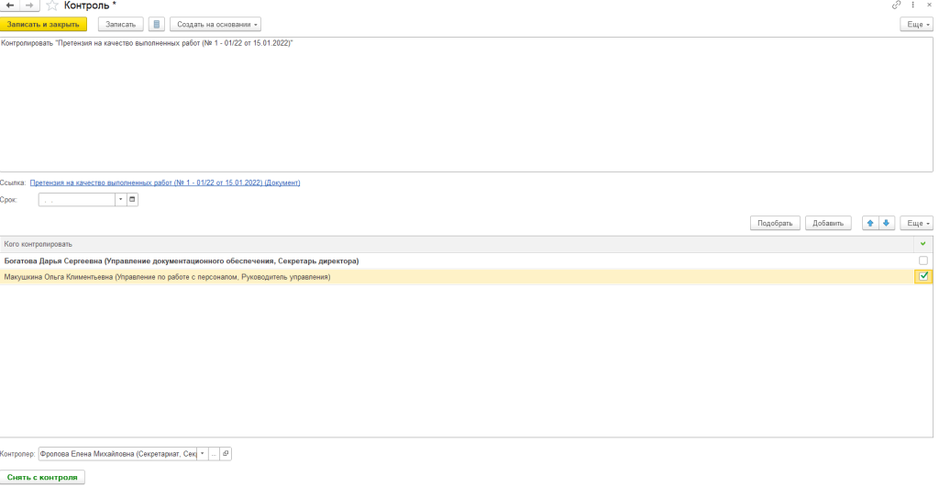Screen dimensions: 939x487
Task: Open Контролер value in new window icon
Action: (226, 453)
